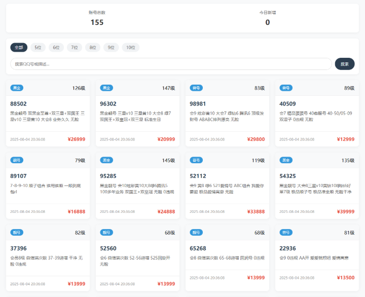The width and height of the screenshot is (365, 297).
Task: Click the 83级 level label
Action: (x=260, y=88)
